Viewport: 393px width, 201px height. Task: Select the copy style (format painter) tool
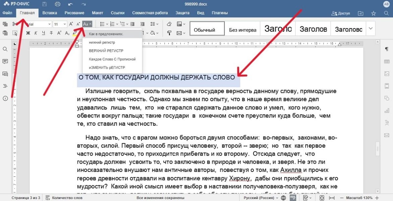[169, 32]
